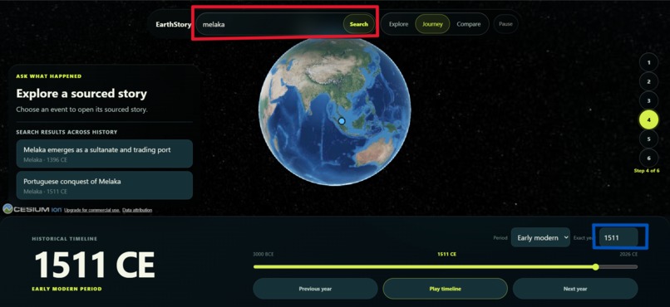Viewport: 670px width, 307px height.
Task: Click the large 1511 CE year heading
Action: coord(95,265)
